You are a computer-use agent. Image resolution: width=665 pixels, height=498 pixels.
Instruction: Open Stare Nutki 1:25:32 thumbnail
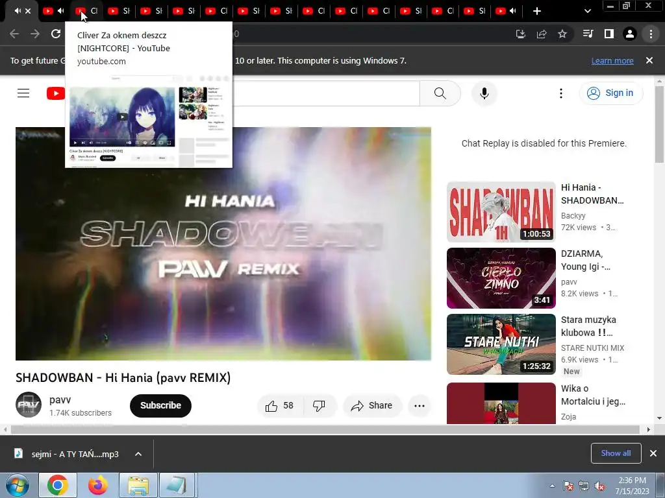coord(501,344)
